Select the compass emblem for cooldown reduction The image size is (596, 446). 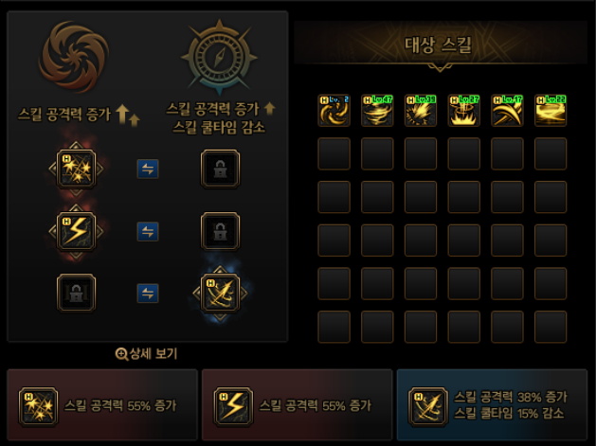[x=219, y=57]
